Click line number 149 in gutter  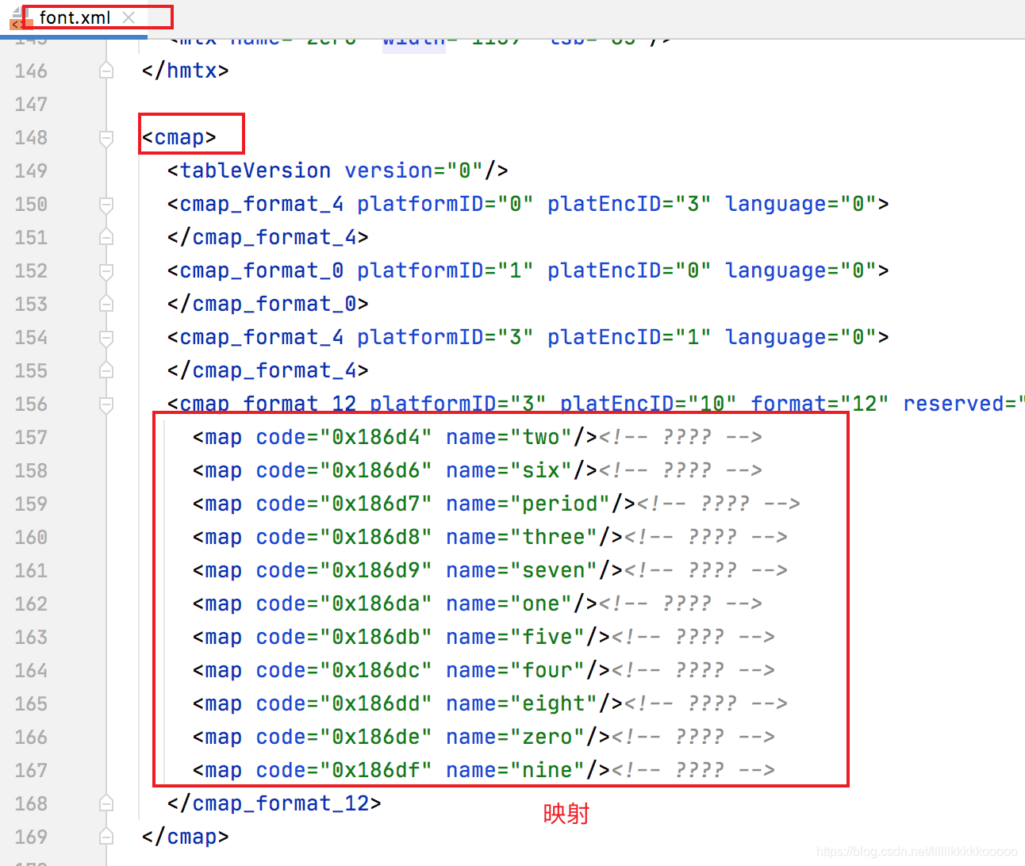pyautogui.click(x=31, y=171)
